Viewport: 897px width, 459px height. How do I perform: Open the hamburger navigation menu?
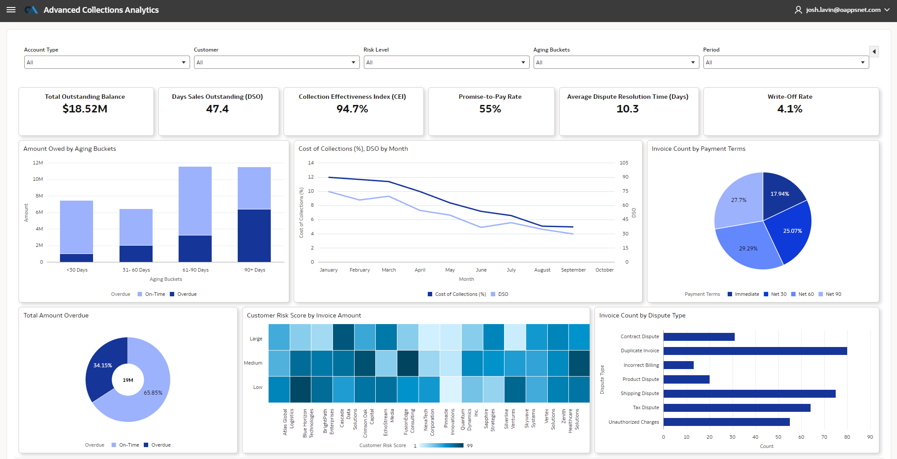(x=11, y=10)
